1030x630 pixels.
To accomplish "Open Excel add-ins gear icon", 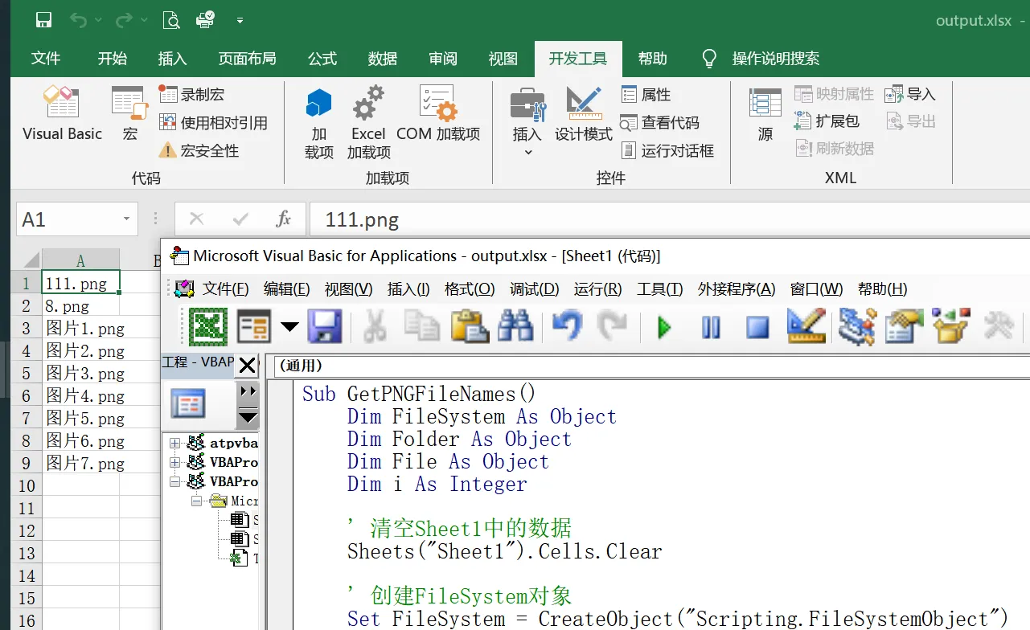I will tap(369, 123).
